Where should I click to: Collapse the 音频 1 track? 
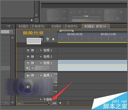[x=41, y=75]
